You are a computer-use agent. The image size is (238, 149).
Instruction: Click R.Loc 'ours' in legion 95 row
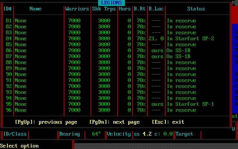click(x=157, y=104)
